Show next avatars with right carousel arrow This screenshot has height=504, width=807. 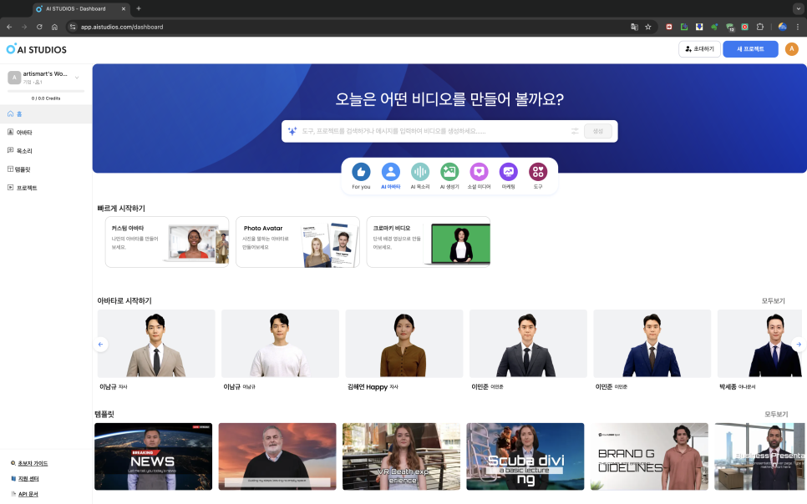[799, 344]
